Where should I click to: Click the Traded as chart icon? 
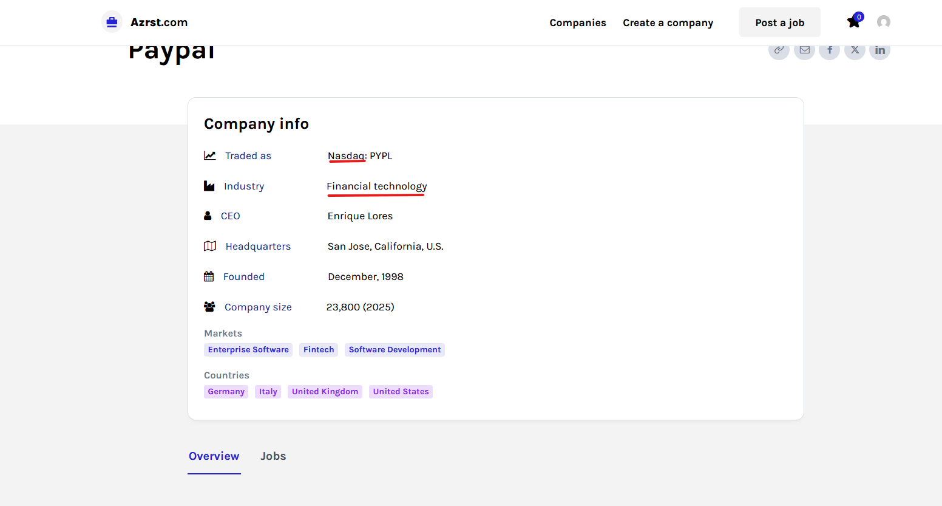point(210,156)
